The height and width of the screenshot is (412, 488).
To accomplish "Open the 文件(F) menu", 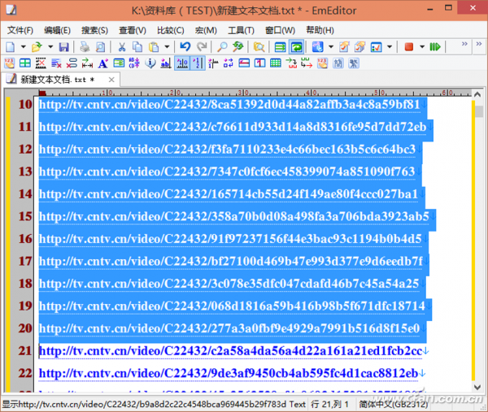I will point(20,30).
